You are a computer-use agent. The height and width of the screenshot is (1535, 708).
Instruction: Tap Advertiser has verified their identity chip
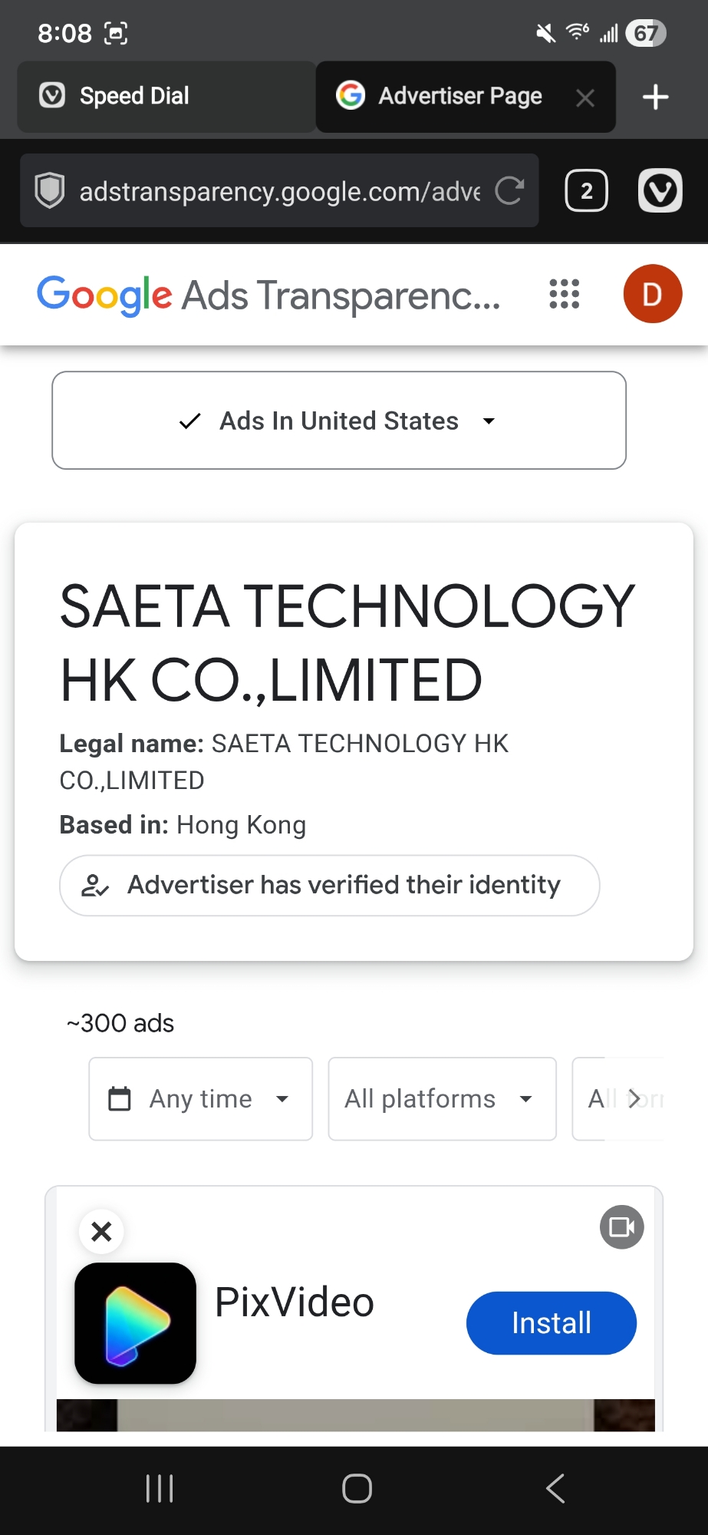(x=329, y=885)
